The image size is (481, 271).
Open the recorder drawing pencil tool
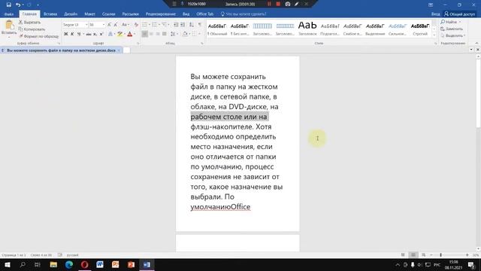click(296, 4)
